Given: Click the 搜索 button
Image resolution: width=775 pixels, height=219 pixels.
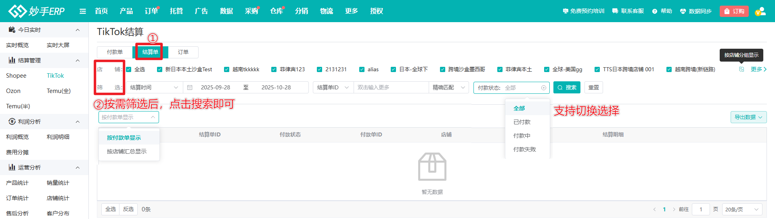Looking at the screenshot, I should pos(567,87).
